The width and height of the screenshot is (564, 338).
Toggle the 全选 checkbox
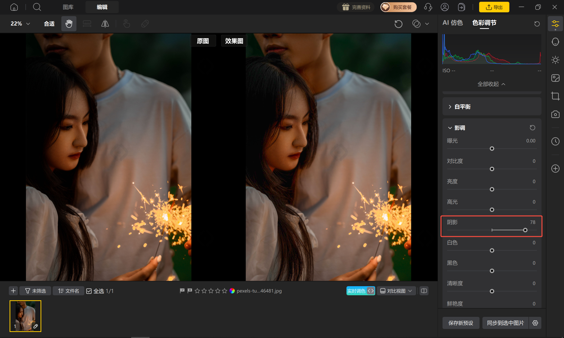89,291
